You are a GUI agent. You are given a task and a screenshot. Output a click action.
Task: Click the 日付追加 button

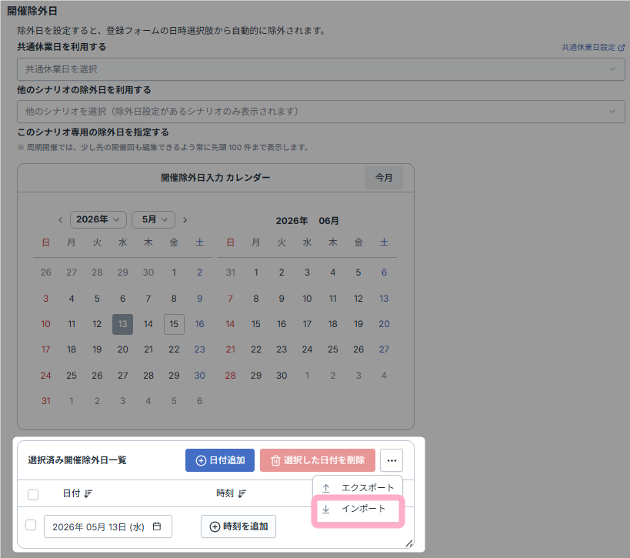coord(220,460)
